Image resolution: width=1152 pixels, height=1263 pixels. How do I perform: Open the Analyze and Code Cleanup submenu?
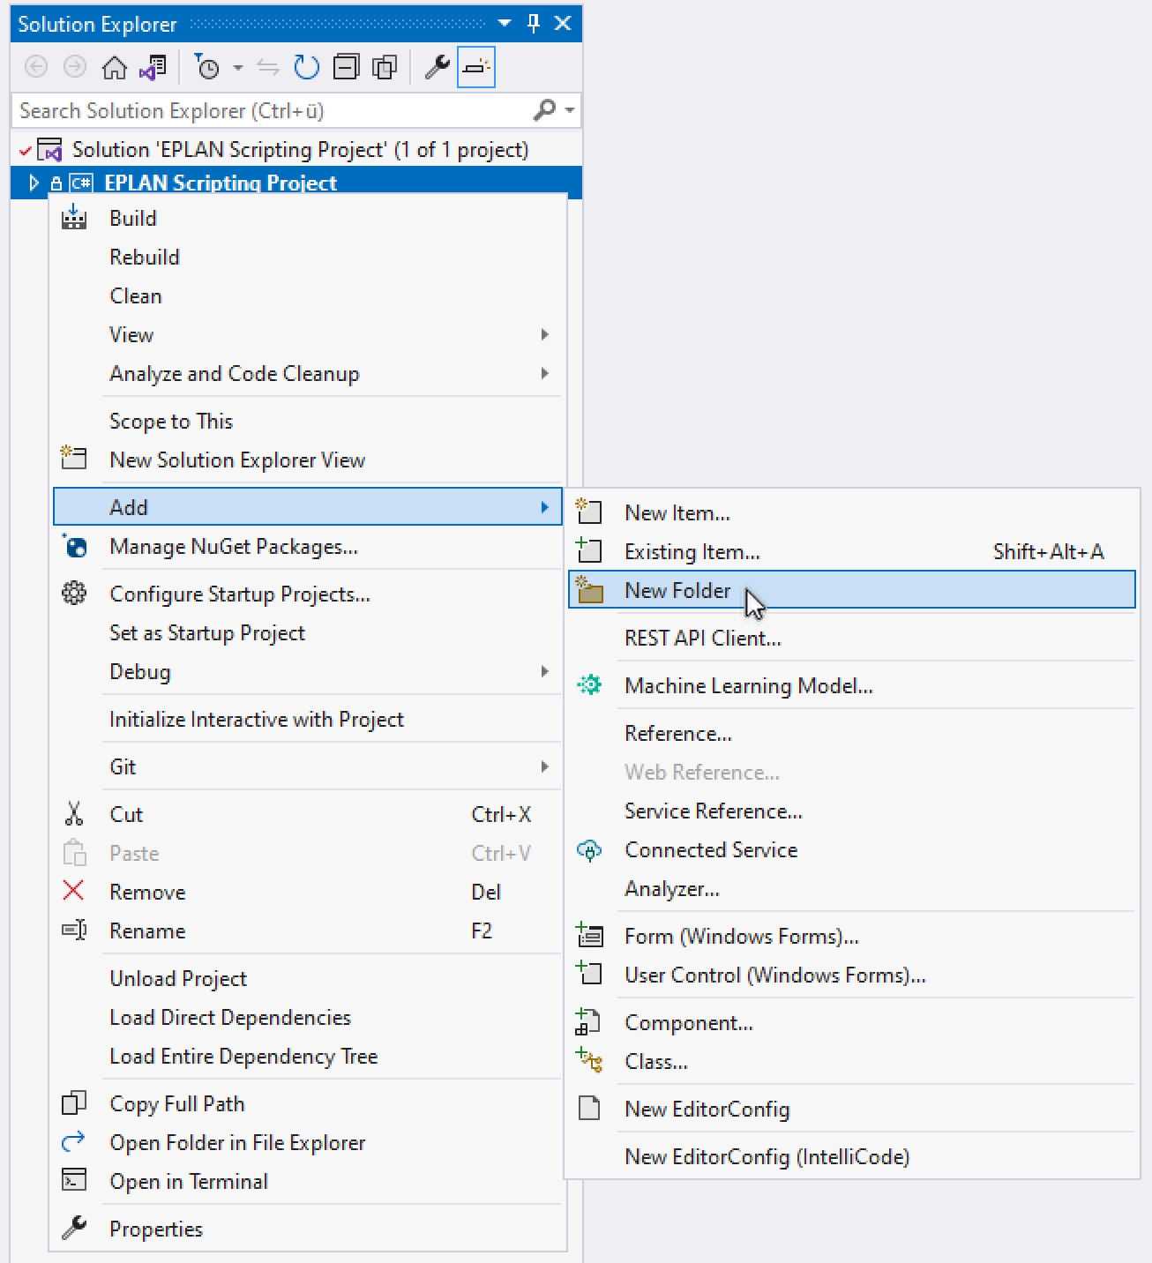308,373
